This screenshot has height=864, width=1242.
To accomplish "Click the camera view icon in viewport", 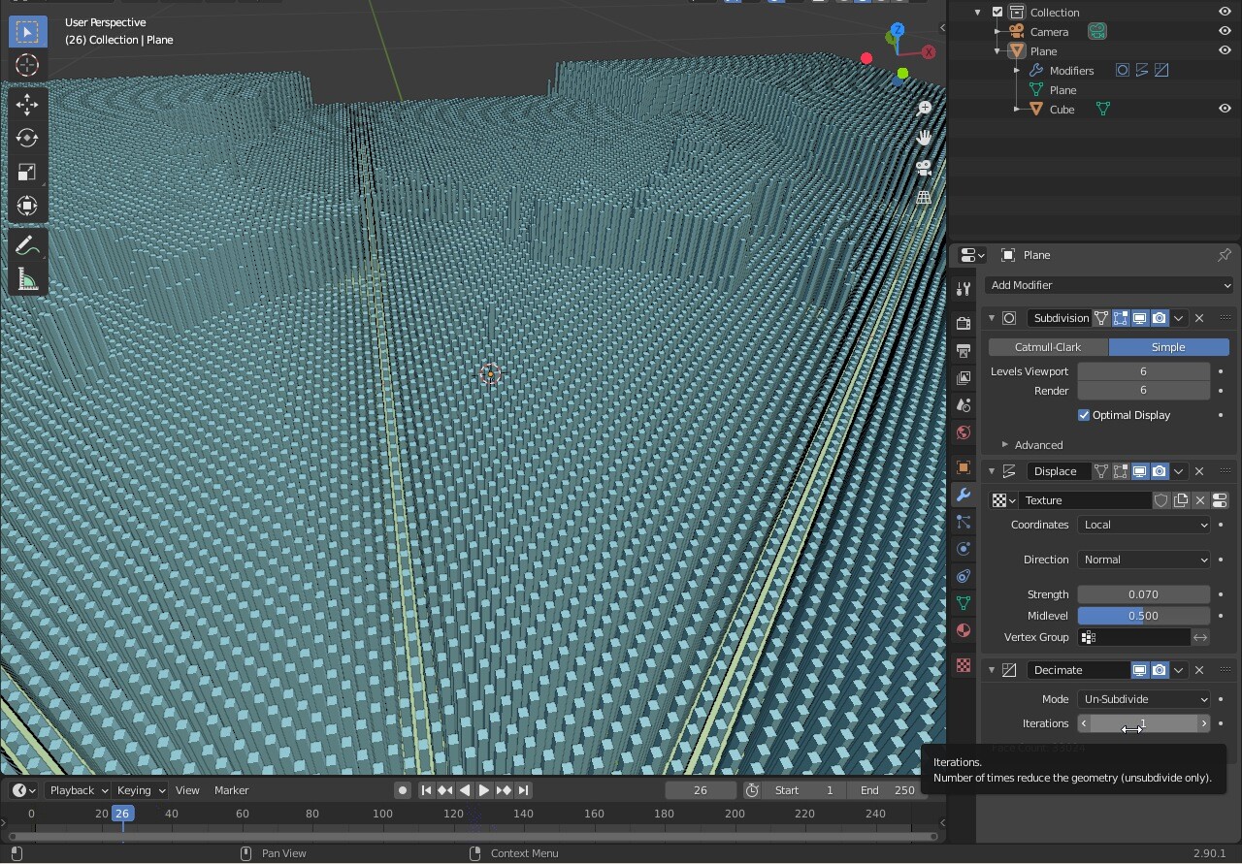I will click(x=924, y=168).
